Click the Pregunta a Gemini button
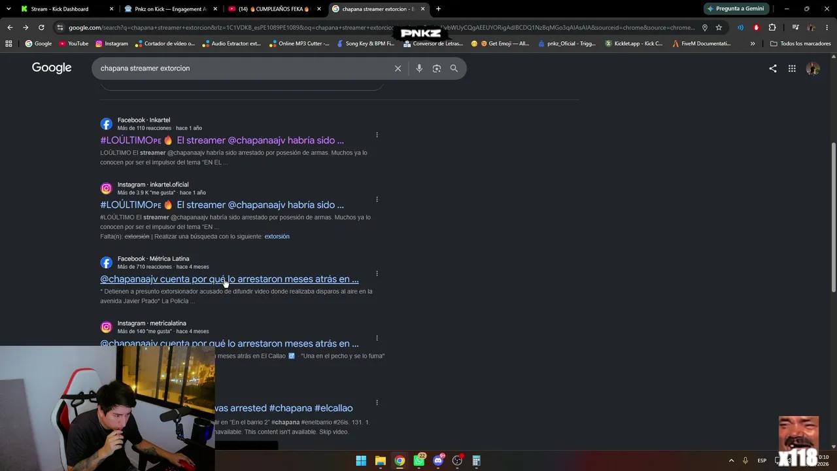The width and height of the screenshot is (837, 471). pos(735,9)
